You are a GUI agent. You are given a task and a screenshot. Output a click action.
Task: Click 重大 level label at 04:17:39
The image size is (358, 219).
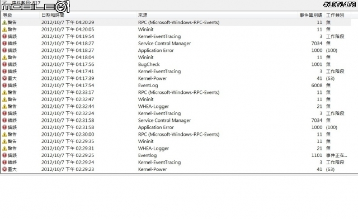(12, 78)
